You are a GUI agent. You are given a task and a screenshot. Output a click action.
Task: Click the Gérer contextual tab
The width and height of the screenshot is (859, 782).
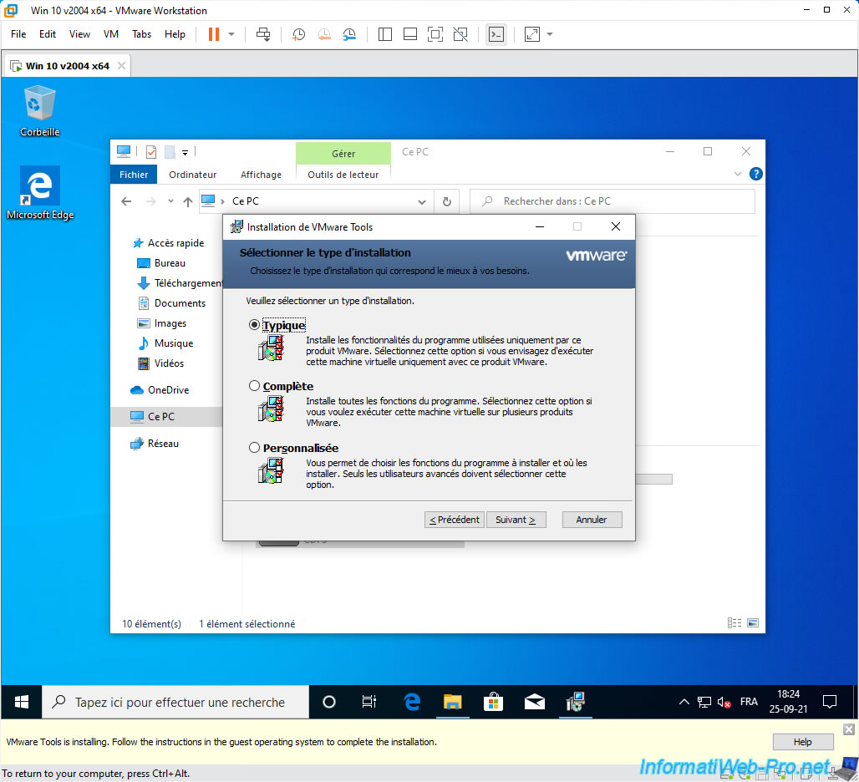pyautogui.click(x=343, y=154)
